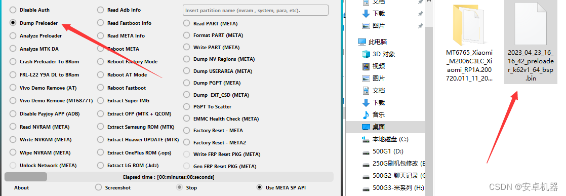Click the 本地磁盘 (C:) Windows drive icon
The height and width of the screenshot is (196, 566).
click(366, 139)
